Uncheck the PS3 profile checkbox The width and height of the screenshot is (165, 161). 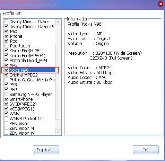(x=6, y=84)
